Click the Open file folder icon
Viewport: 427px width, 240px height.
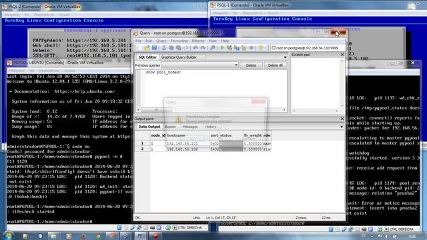147,48
